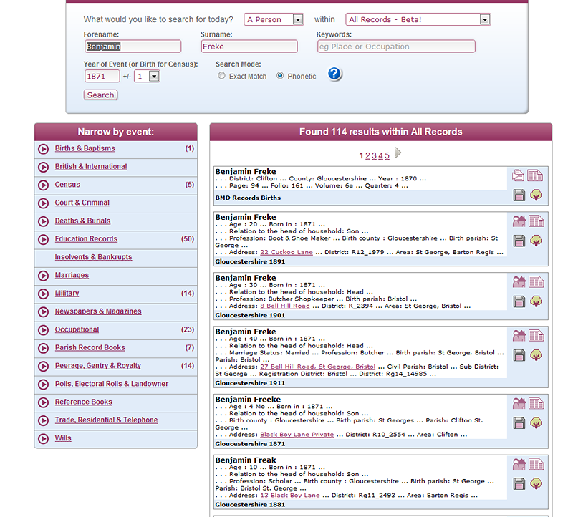Open Polls, Electoral Rolls & Landowner link
Image resolution: width=573 pixels, height=517 pixels.
pos(112,384)
